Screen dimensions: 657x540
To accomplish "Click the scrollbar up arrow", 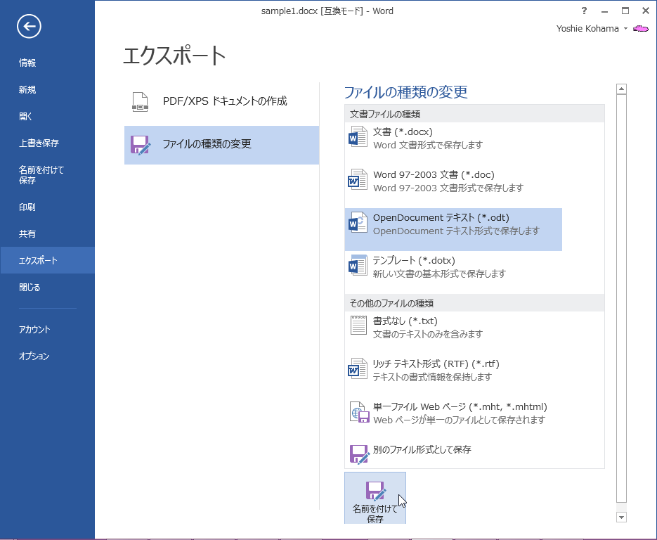I will click(x=621, y=89).
